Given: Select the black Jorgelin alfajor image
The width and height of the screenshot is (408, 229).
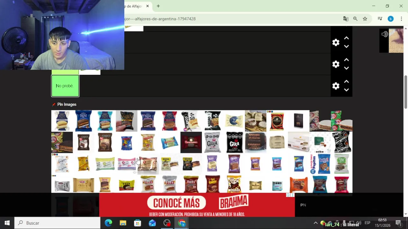Looking at the screenshot, I should (342, 142).
